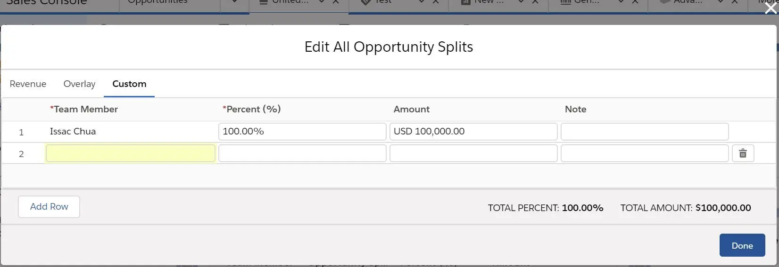Close the United... workspace tab
The height and width of the screenshot is (267, 779).
click(336, 2)
